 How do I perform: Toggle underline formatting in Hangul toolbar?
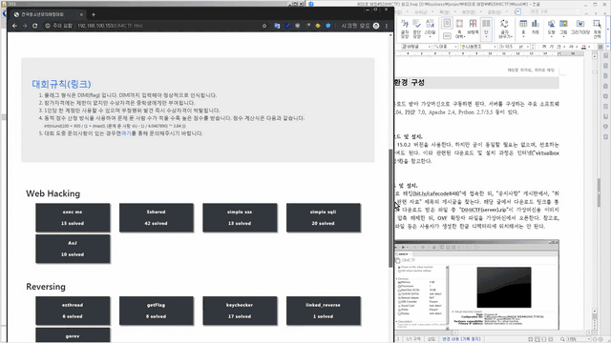click(x=559, y=47)
